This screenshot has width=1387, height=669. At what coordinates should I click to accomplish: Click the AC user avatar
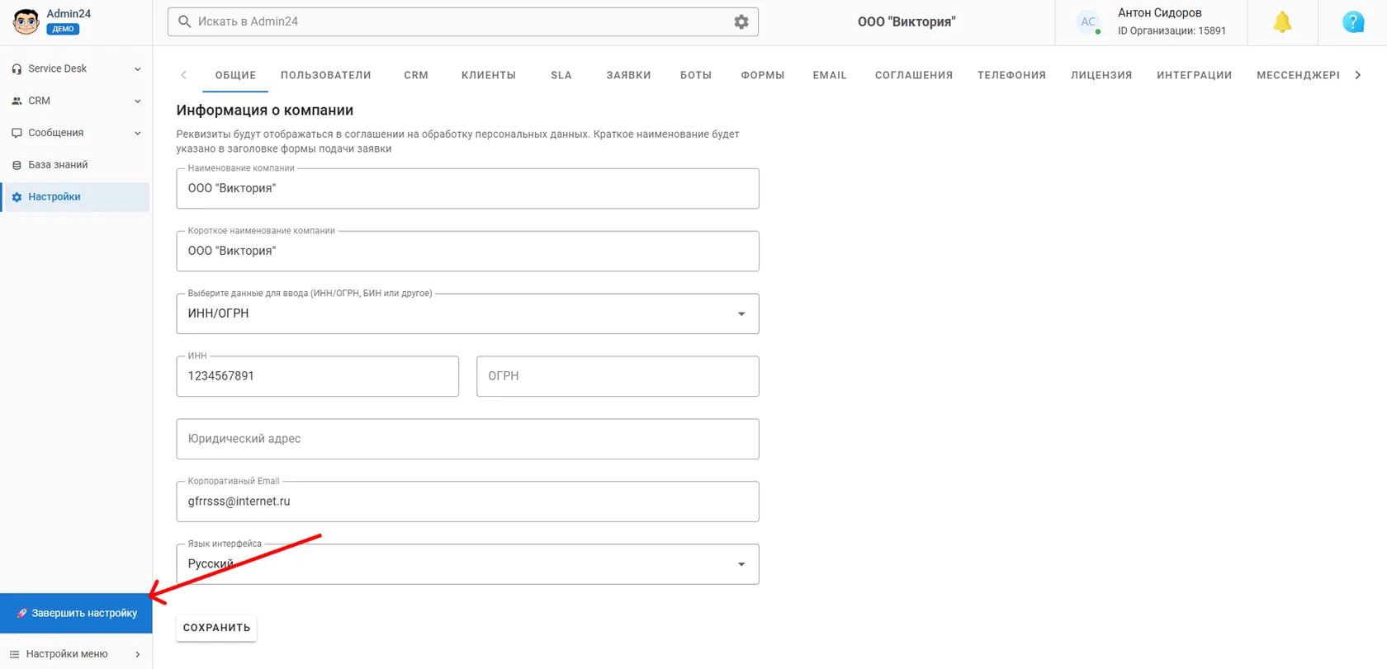click(x=1088, y=22)
